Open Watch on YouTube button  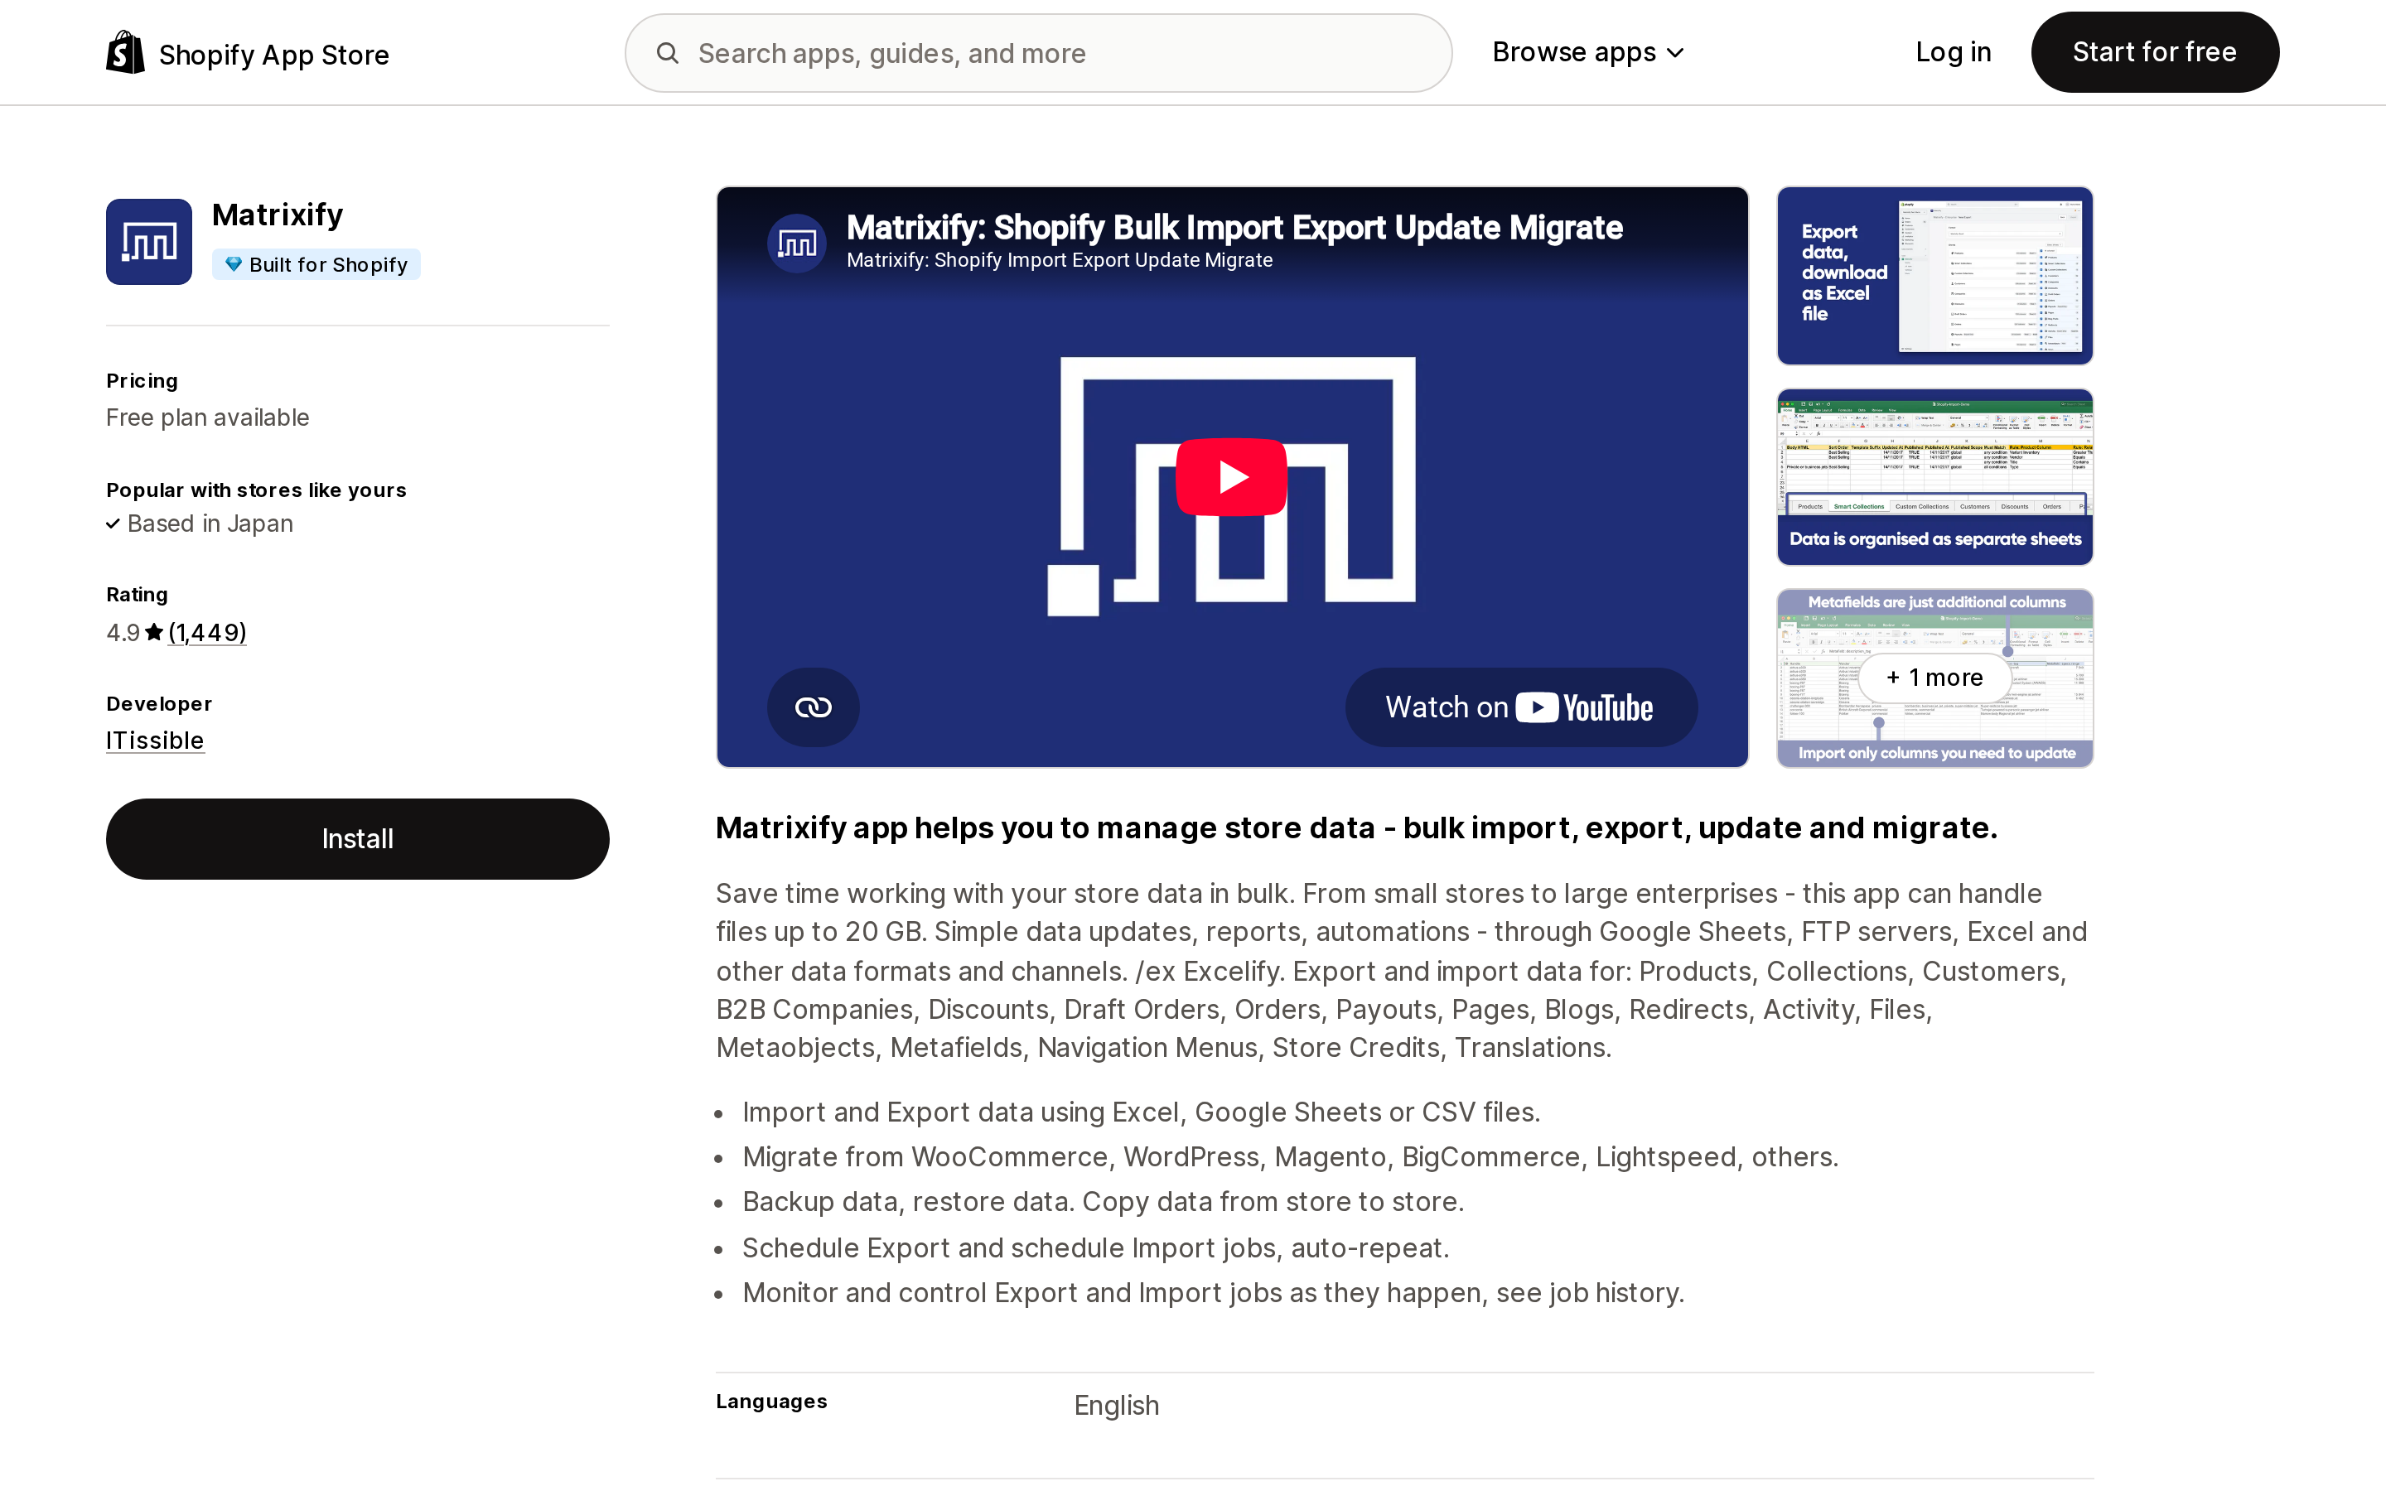[1520, 707]
